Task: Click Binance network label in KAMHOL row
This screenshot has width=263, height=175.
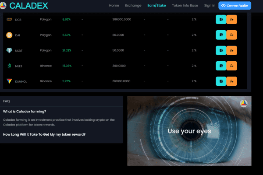Action: tap(46, 81)
